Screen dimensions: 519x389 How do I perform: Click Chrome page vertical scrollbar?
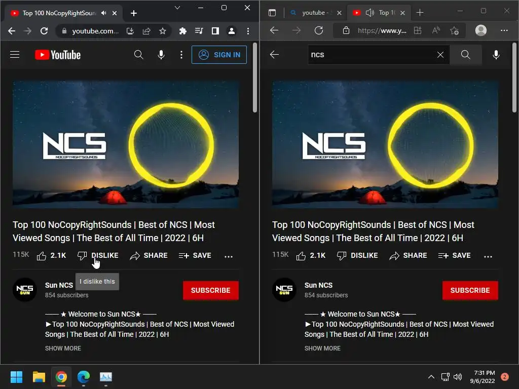[x=254, y=77]
